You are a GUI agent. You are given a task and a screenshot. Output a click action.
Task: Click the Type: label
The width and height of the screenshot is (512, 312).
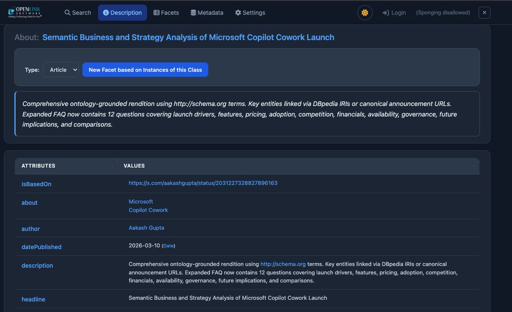(32, 70)
